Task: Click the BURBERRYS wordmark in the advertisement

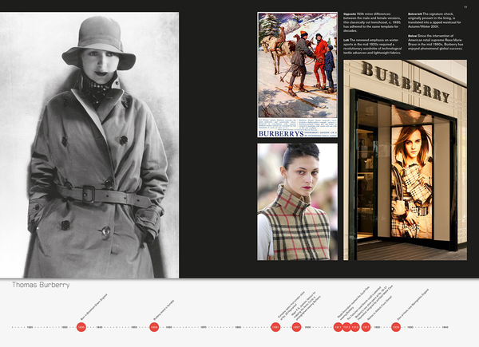Action: coord(281,134)
